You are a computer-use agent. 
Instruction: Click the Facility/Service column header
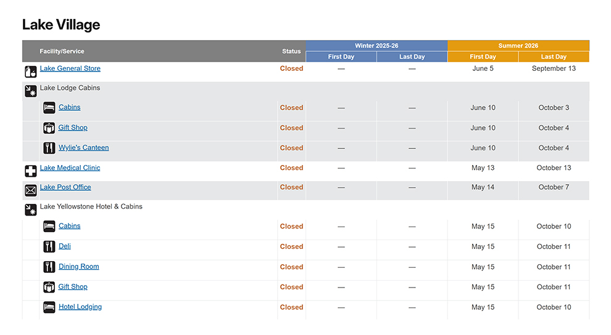tap(62, 51)
